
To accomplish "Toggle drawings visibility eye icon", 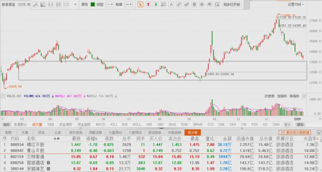I will coord(210,4).
